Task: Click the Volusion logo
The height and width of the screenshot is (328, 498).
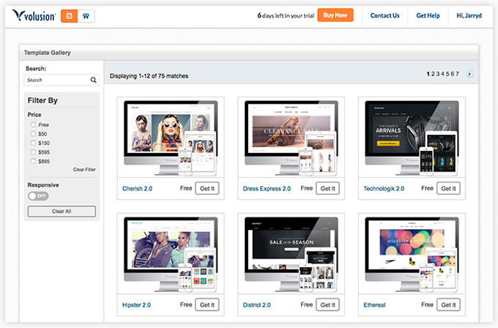Action: coord(34,15)
